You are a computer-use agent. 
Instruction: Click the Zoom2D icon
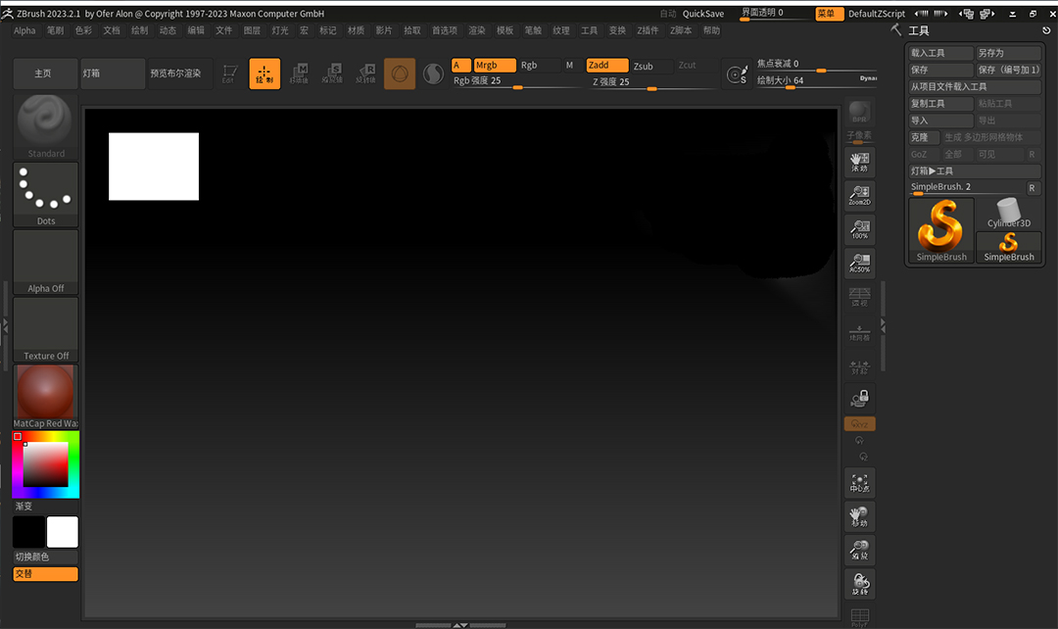pyautogui.click(x=860, y=196)
